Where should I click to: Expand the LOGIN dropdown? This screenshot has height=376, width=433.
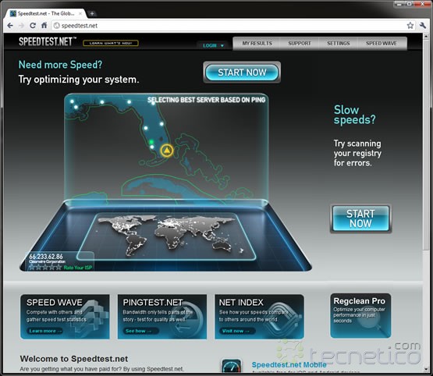(x=213, y=45)
